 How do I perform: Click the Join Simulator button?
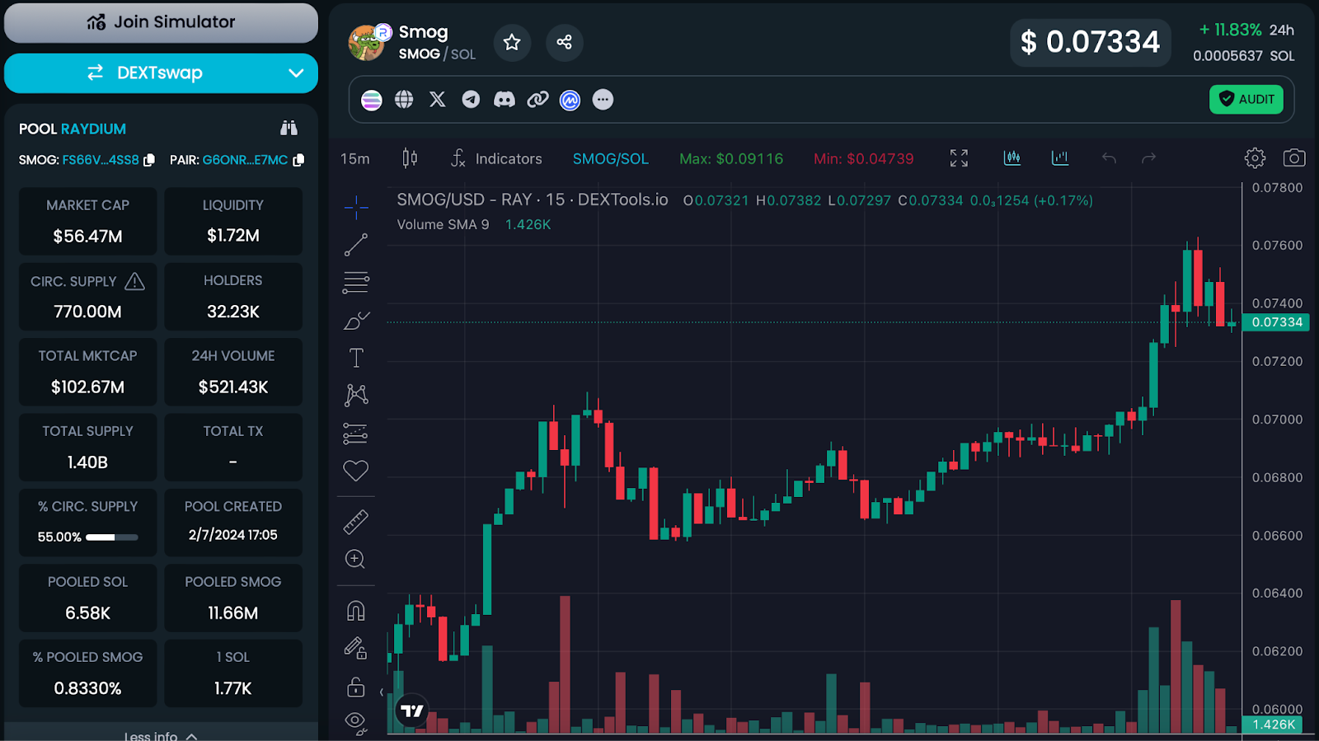tap(161, 23)
